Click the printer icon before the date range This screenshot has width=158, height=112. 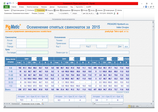click(x=97, y=13)
